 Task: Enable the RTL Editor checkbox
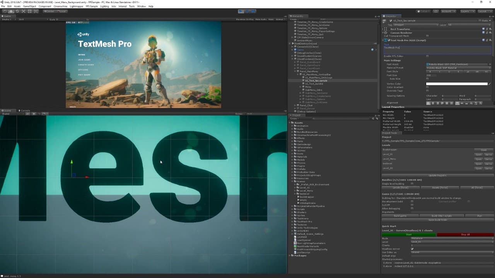point(427,56)
